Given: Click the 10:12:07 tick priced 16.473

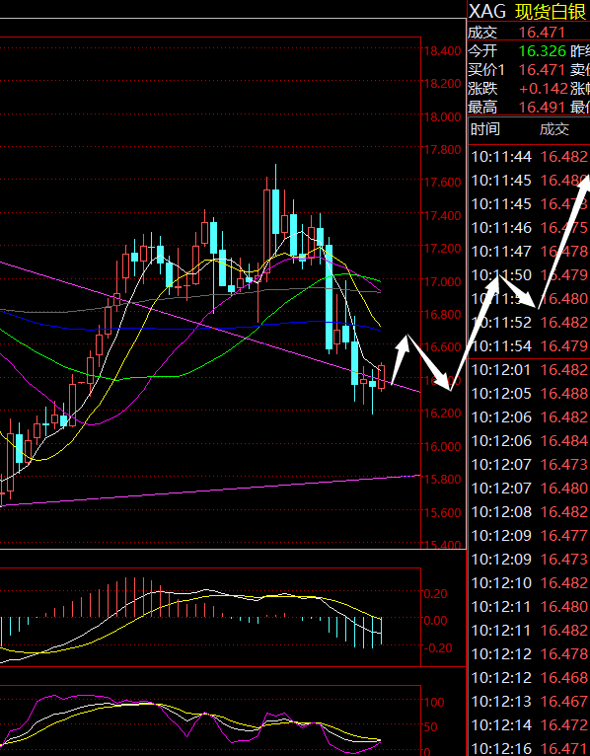Looking at the screenshot, I should (529, 464).
